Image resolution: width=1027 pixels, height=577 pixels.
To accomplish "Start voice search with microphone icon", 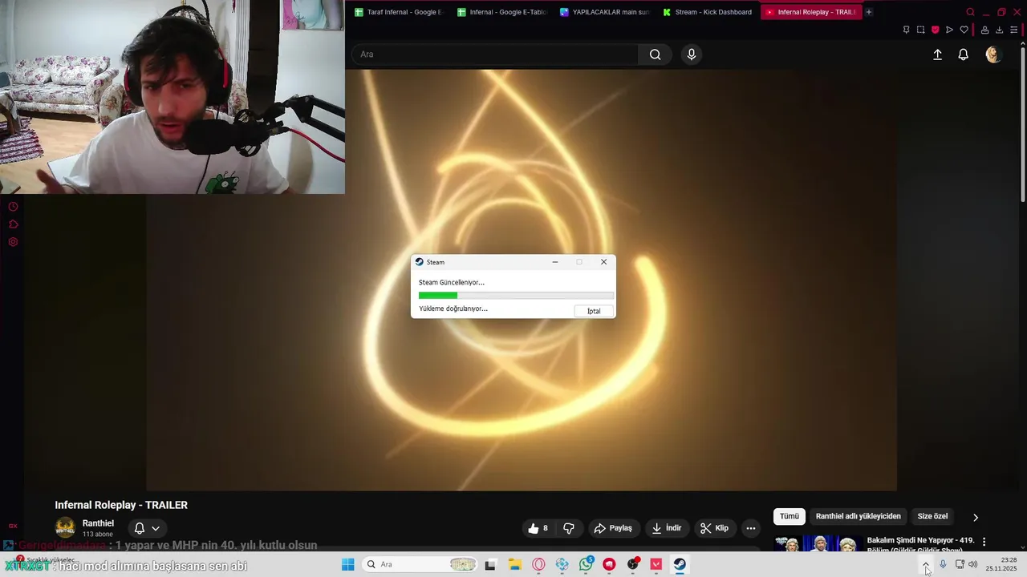I will [x=692, y=54].
